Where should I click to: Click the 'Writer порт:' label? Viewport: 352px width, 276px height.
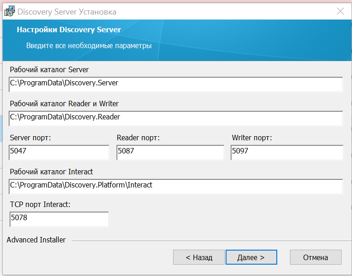(x=252, y=138)
